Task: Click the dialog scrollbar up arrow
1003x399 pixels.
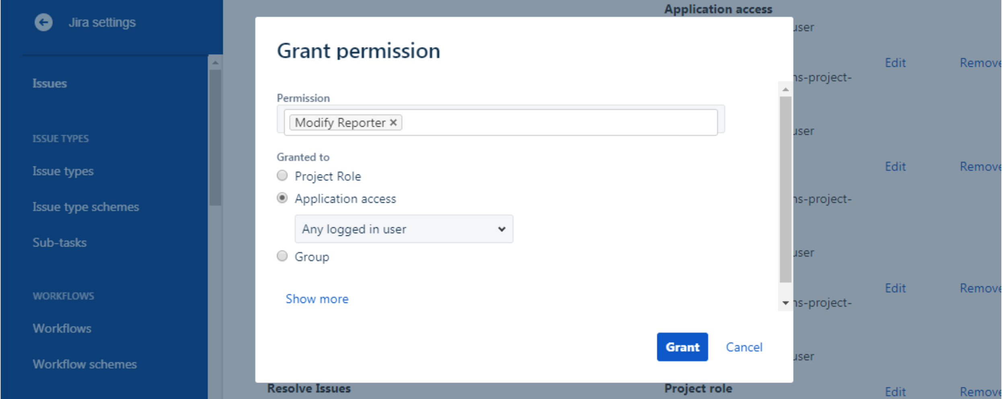Action: click(785, 89)
